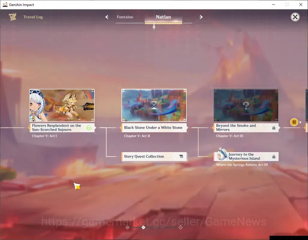Click Chapter V: Act II label
The height and width of the screenshot is (240, 308).
137,136
